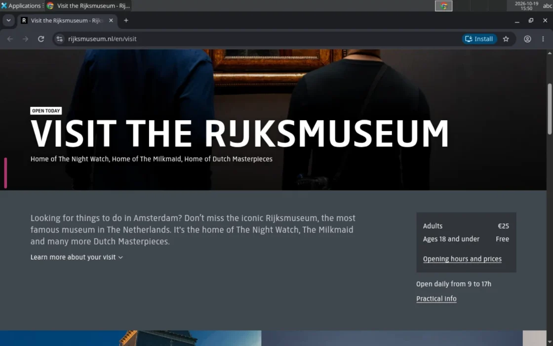Viewport: 553px width, 346px height.
Task: Go back to the previous page
Action: 10,39
